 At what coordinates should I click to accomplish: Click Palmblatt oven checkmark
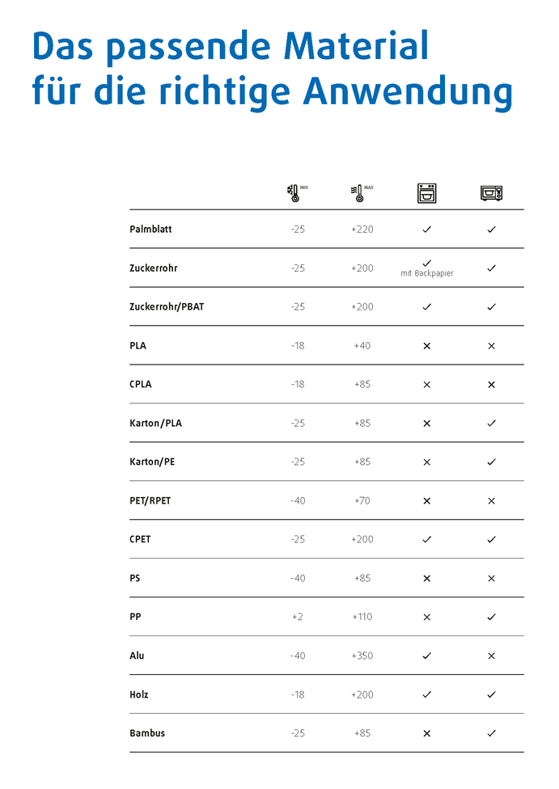(x=426, y=230)
